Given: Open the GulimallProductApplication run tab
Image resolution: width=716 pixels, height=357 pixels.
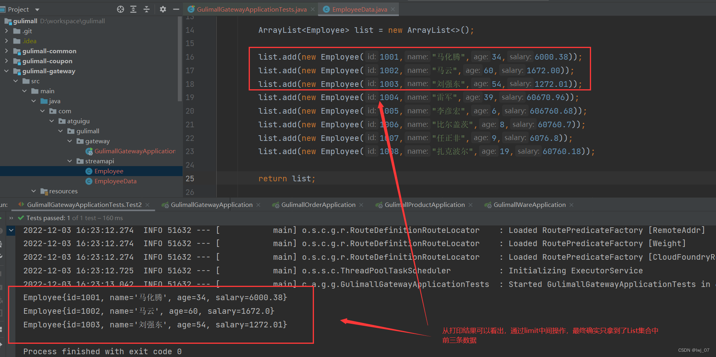Looking at the screenshot, I should 424,205.
